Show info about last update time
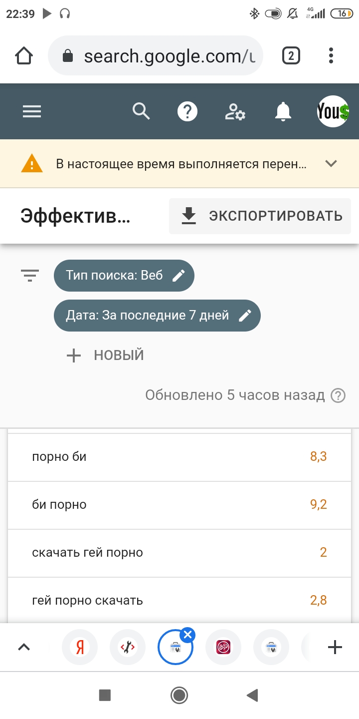Viewport: 359px width, 719px height. 338,395
